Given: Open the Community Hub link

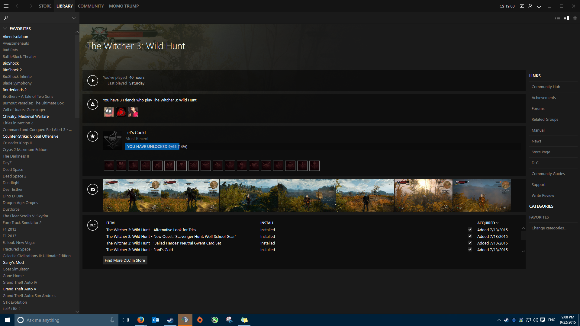Looking at the screenshot, I should click(x=546, y=87).
